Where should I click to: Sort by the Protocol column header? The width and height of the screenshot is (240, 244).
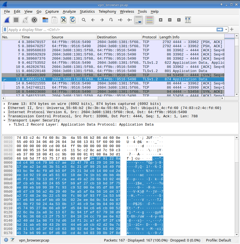(150, 37)
